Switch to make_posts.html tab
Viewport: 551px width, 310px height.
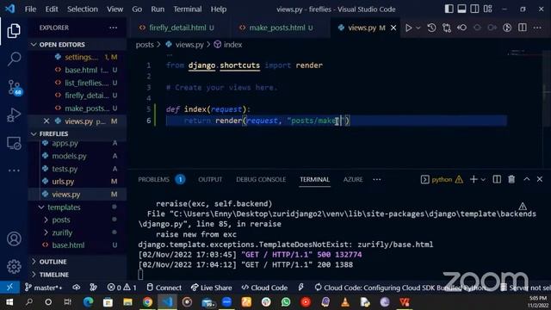[276, 28]
